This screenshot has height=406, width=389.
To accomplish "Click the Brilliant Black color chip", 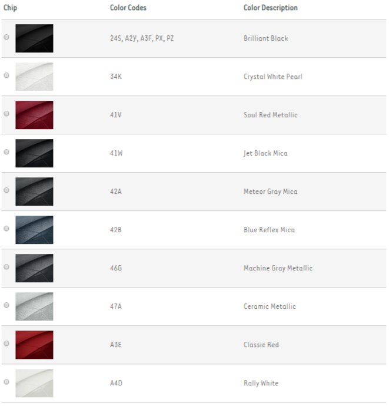I will pos(34,38).
